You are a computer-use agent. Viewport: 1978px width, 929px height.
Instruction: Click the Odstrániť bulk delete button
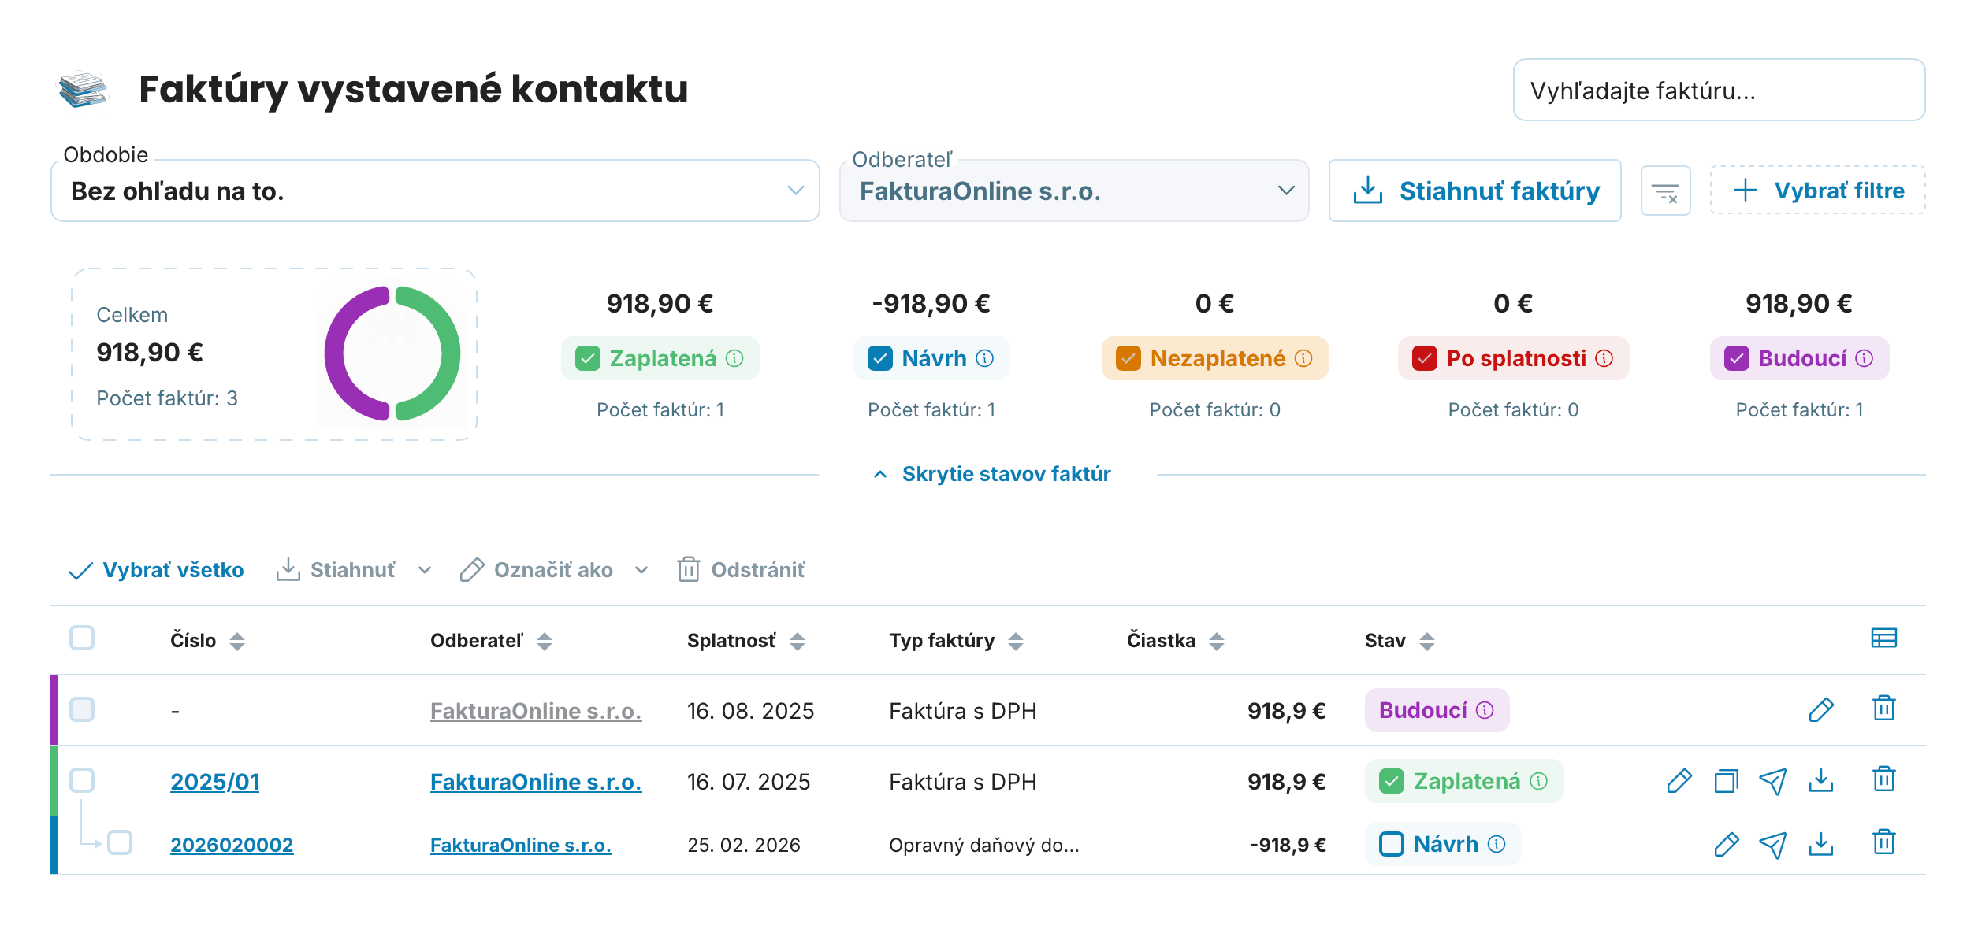click(741, 571)
